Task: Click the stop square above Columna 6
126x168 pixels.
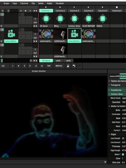Action: pos(117,7)
